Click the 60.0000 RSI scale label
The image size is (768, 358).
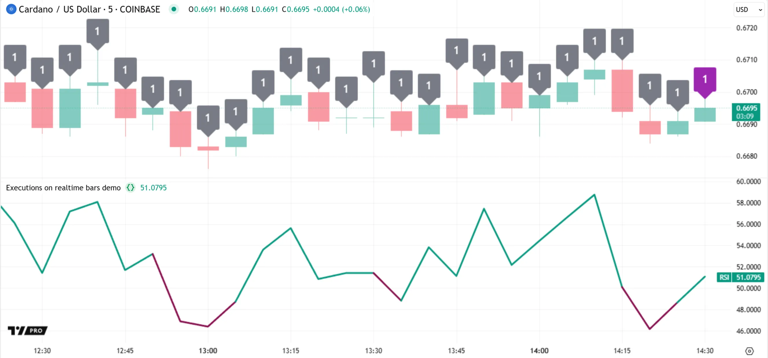(748, 182)
